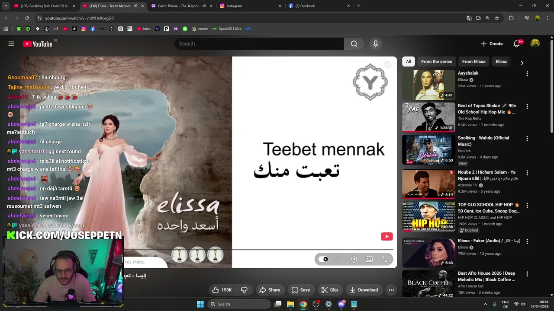
Task: Enter fullscreen on the video player
Action: [x=384, y=259]
